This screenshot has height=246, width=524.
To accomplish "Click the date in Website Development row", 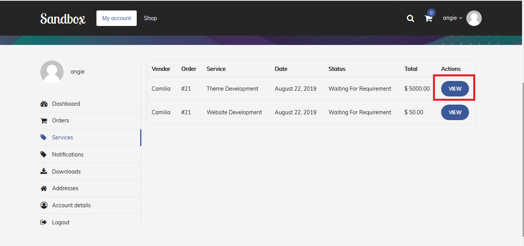I will pyautogui.click(x=296, y=112).
